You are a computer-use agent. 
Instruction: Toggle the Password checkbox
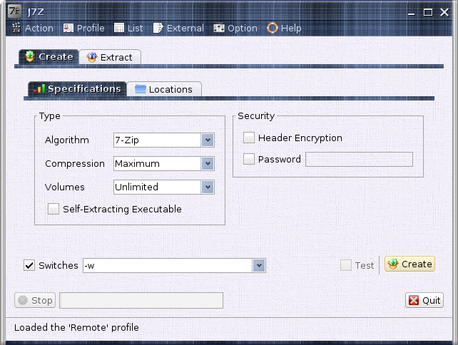[249, 160]
